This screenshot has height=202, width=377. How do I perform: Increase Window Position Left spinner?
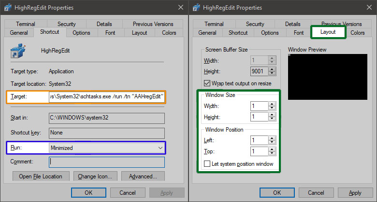point(272,138)
